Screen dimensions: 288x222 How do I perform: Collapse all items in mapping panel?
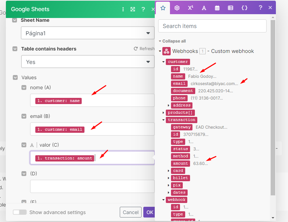click(x=172, y=41)
